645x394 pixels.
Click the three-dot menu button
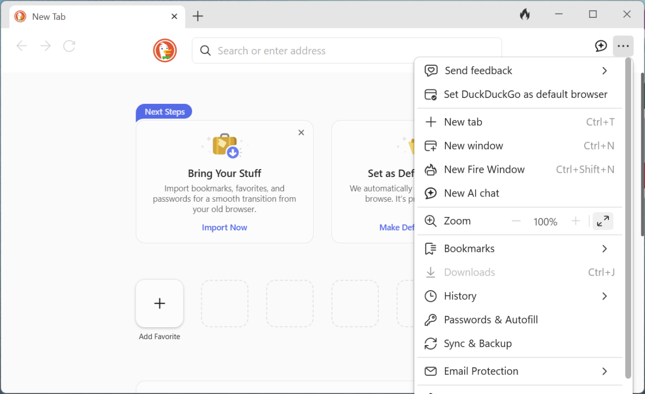[623, 46]
